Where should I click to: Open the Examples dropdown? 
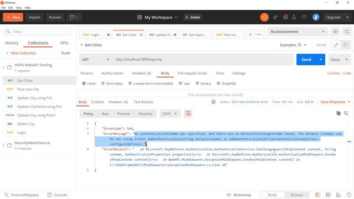pyautogui.click(x=293, y=45)
